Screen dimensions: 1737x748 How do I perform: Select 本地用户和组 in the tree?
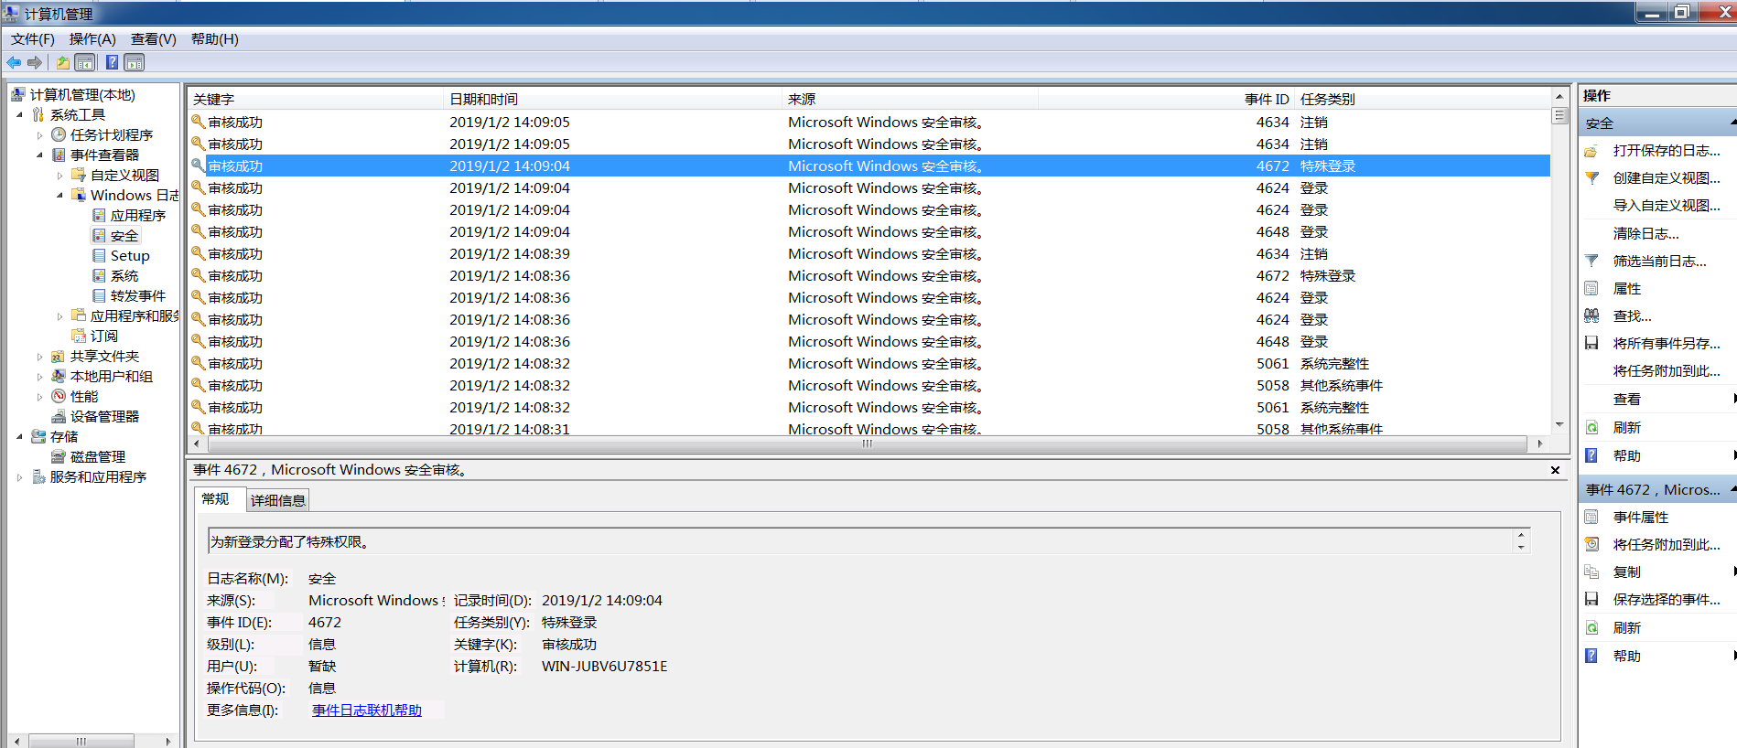tap(112, 376)
